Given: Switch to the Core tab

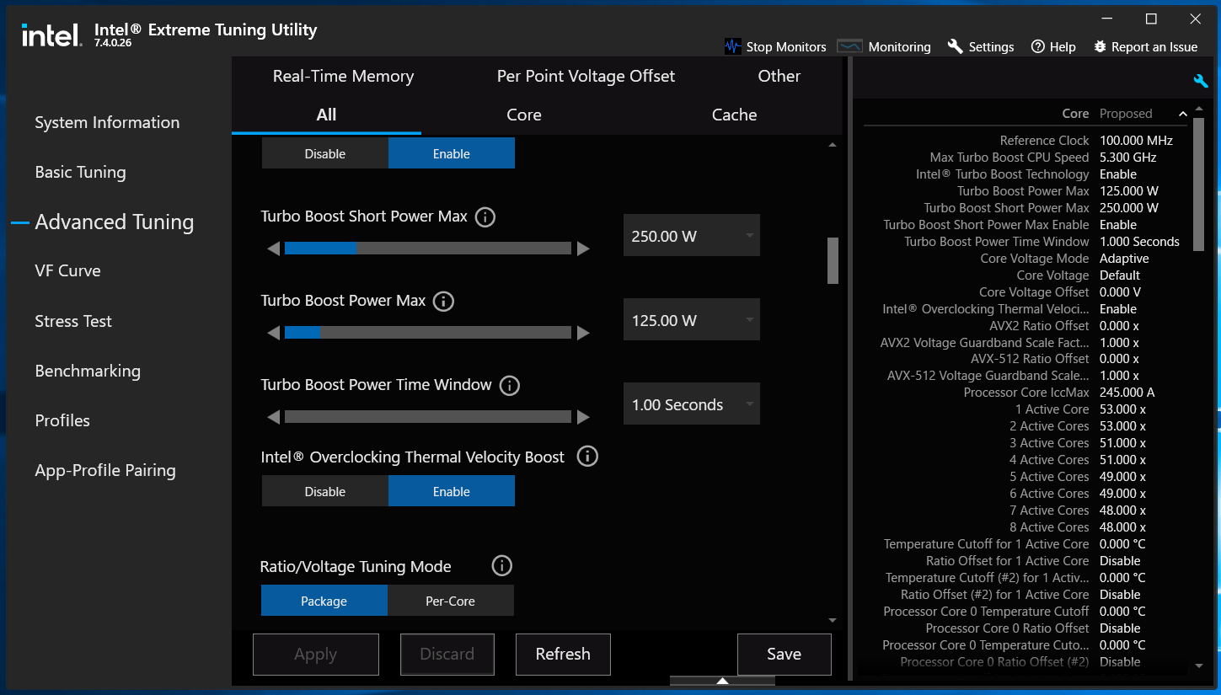Looking at the screenshot, I should 524,115.
